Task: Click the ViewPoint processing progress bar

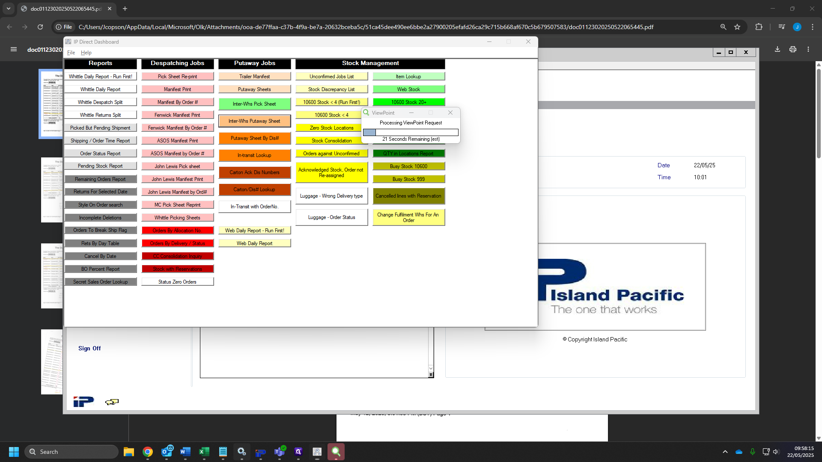Action: pyautogui.click(x=411, y=133)
